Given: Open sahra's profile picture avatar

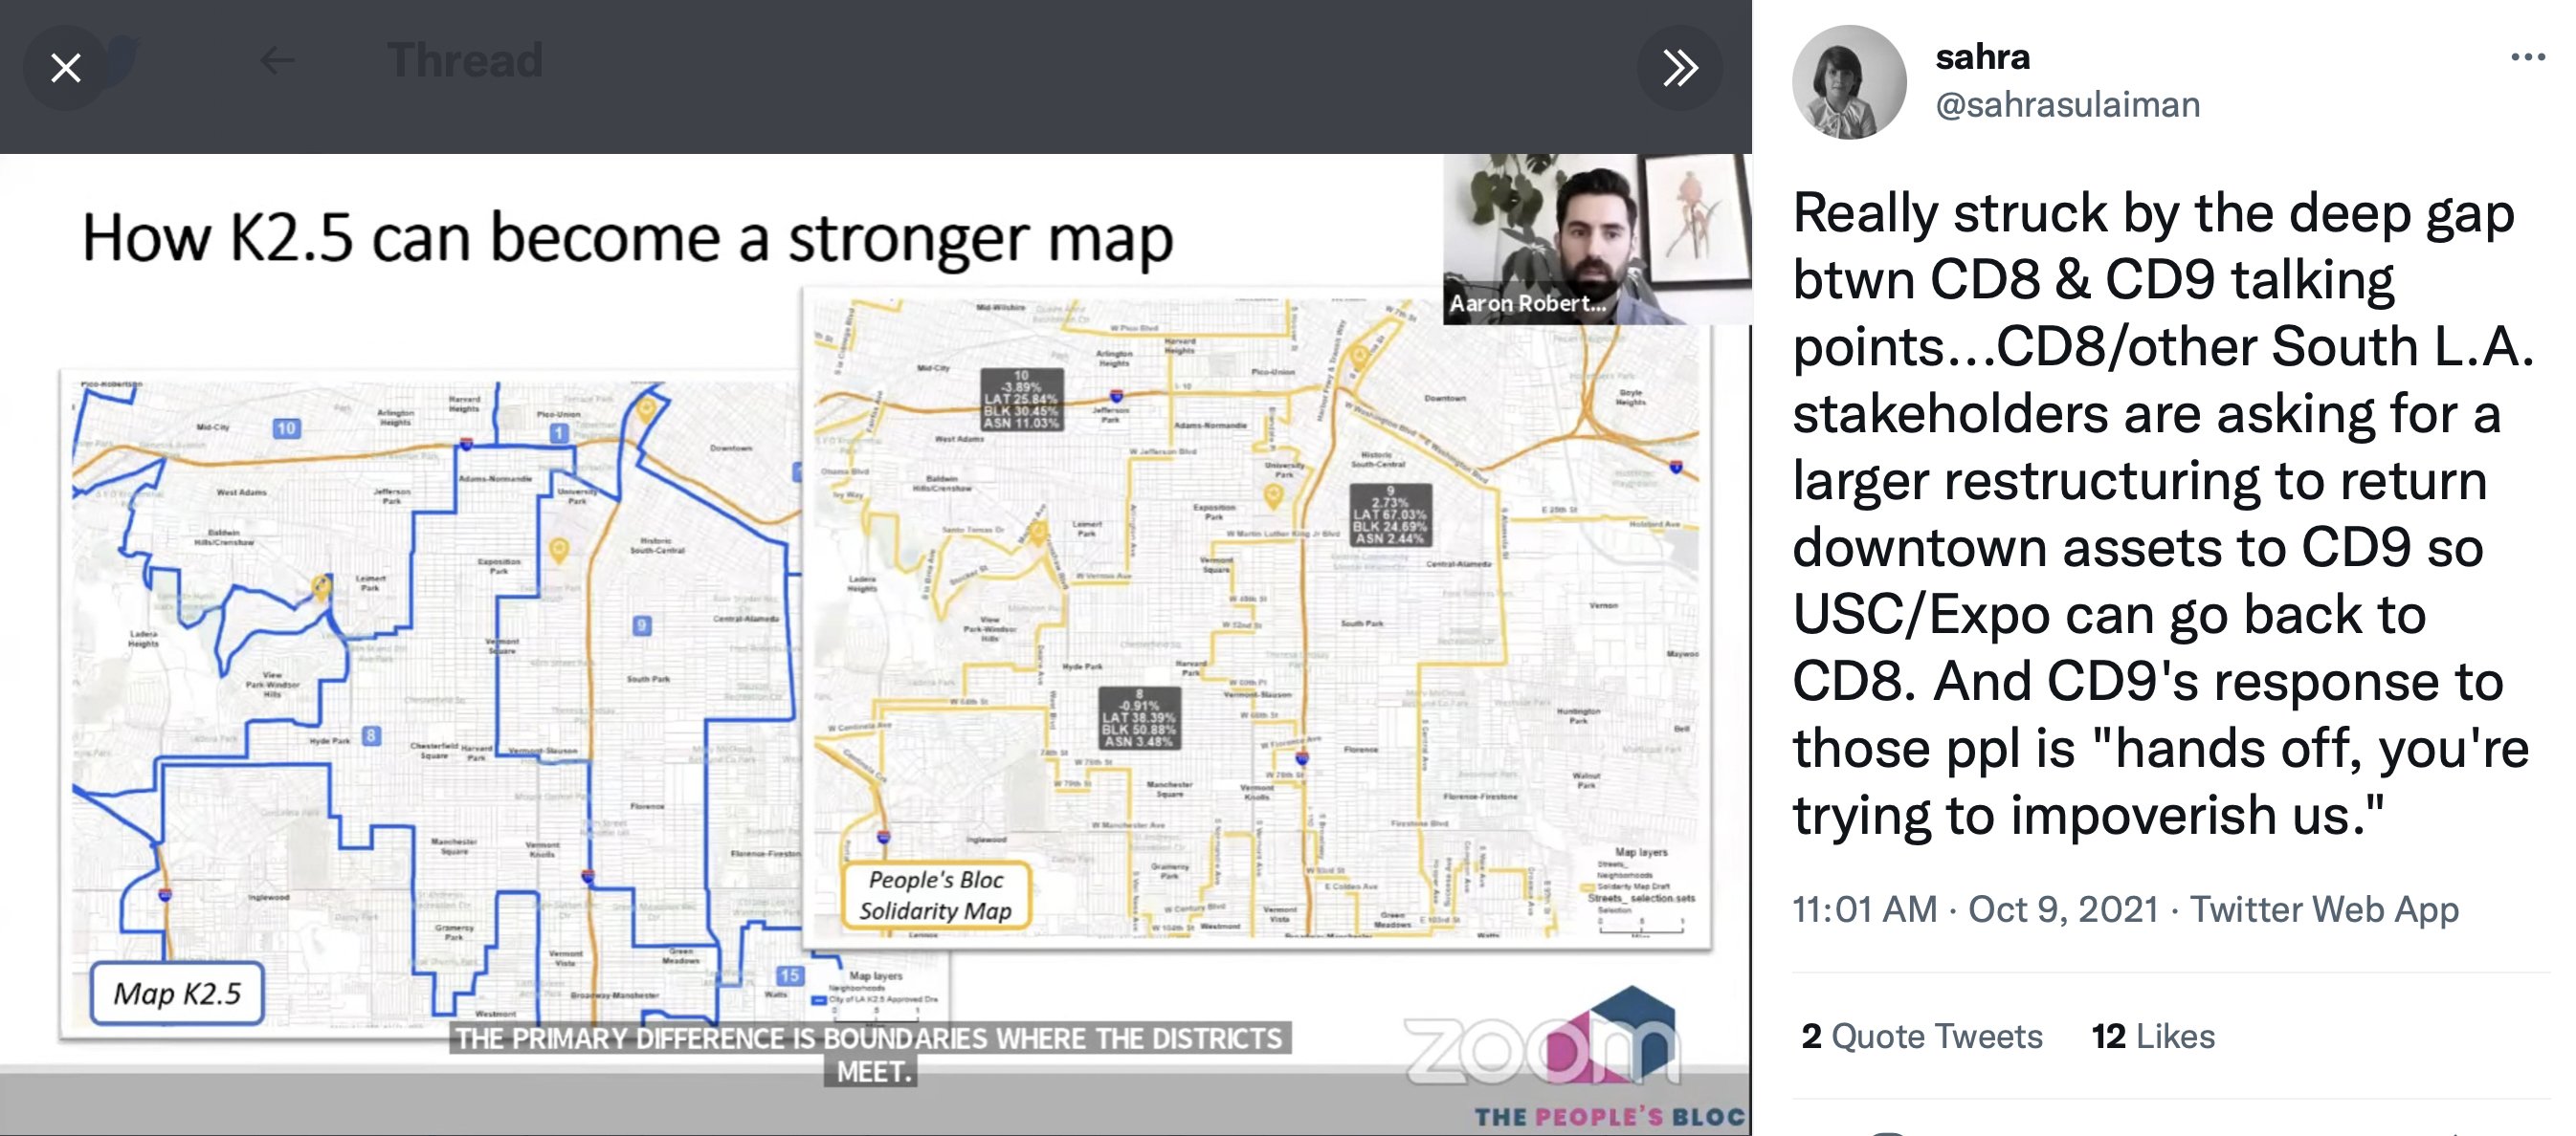Looking at the screenshot, I should click(1848, 82).
